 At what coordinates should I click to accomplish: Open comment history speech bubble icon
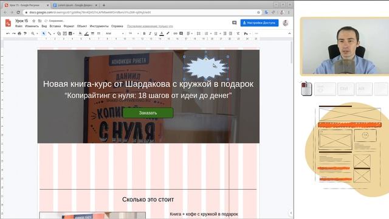click(x=234, y=23)
